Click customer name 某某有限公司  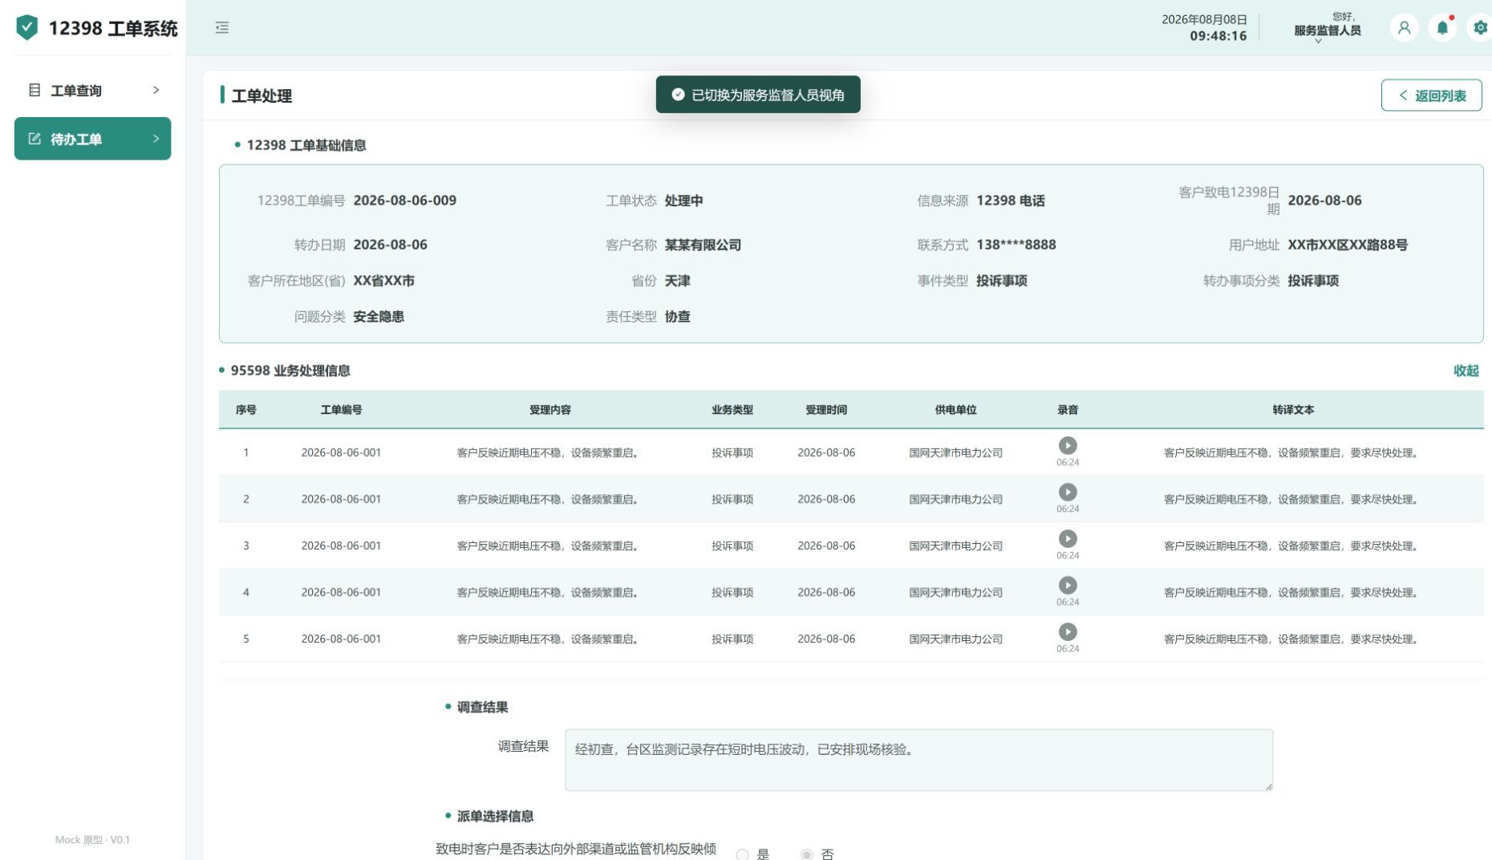(x=703, y=245)
